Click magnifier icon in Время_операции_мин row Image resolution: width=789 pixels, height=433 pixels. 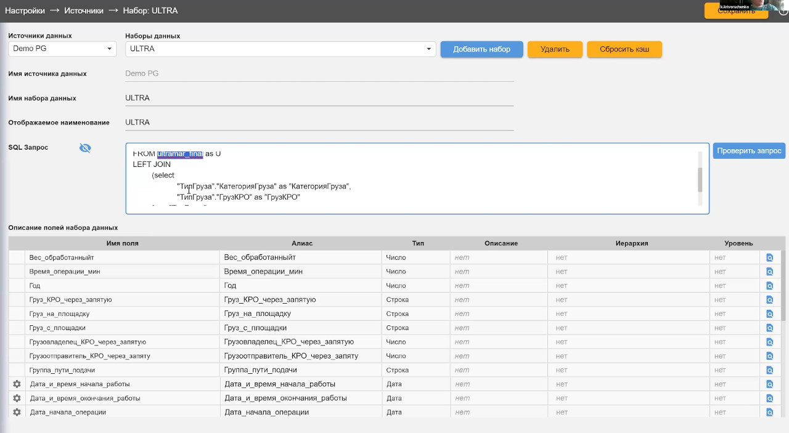point(769,272)
